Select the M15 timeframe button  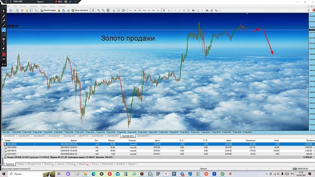(x=140, y=10)
